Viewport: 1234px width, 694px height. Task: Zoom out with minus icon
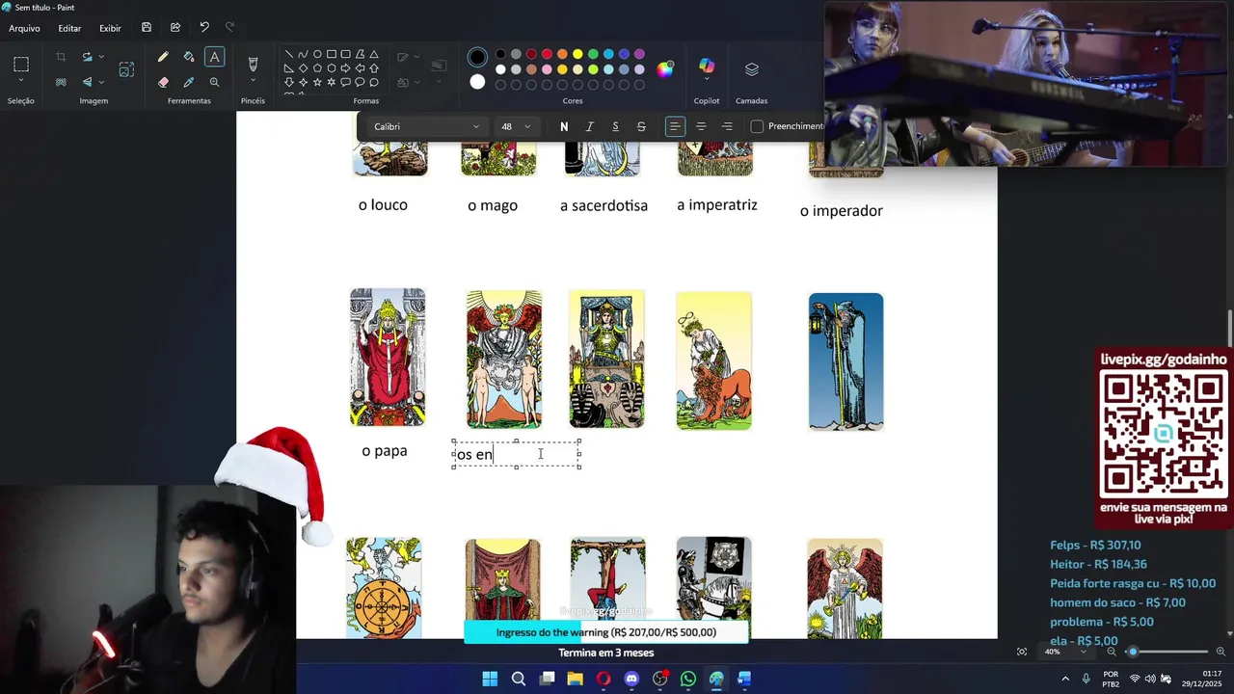(x=1112, y=652)
